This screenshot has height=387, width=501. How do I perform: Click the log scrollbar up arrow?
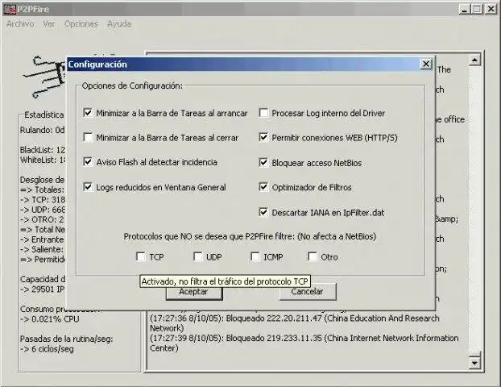point(474,60)
